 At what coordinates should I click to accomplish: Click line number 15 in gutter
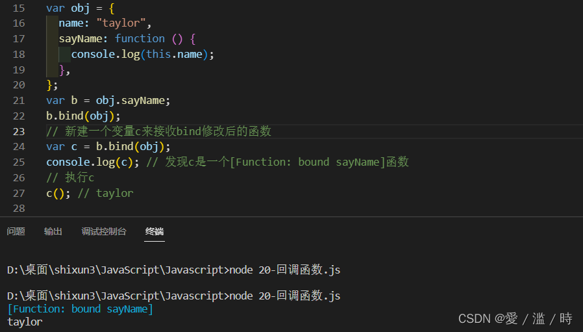pyautogui.click(x=19, y=8)
